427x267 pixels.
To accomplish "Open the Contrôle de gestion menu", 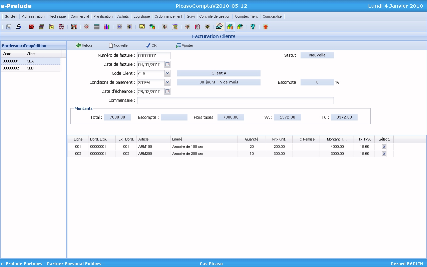I will pos(215,16).
